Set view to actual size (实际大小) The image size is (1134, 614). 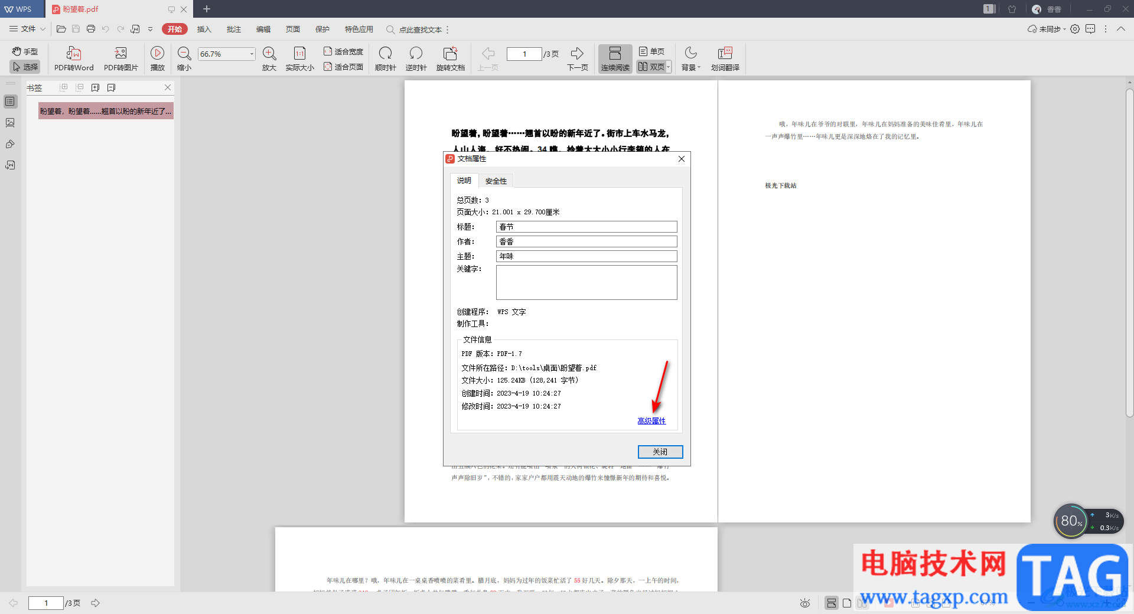tap(300, 59)
